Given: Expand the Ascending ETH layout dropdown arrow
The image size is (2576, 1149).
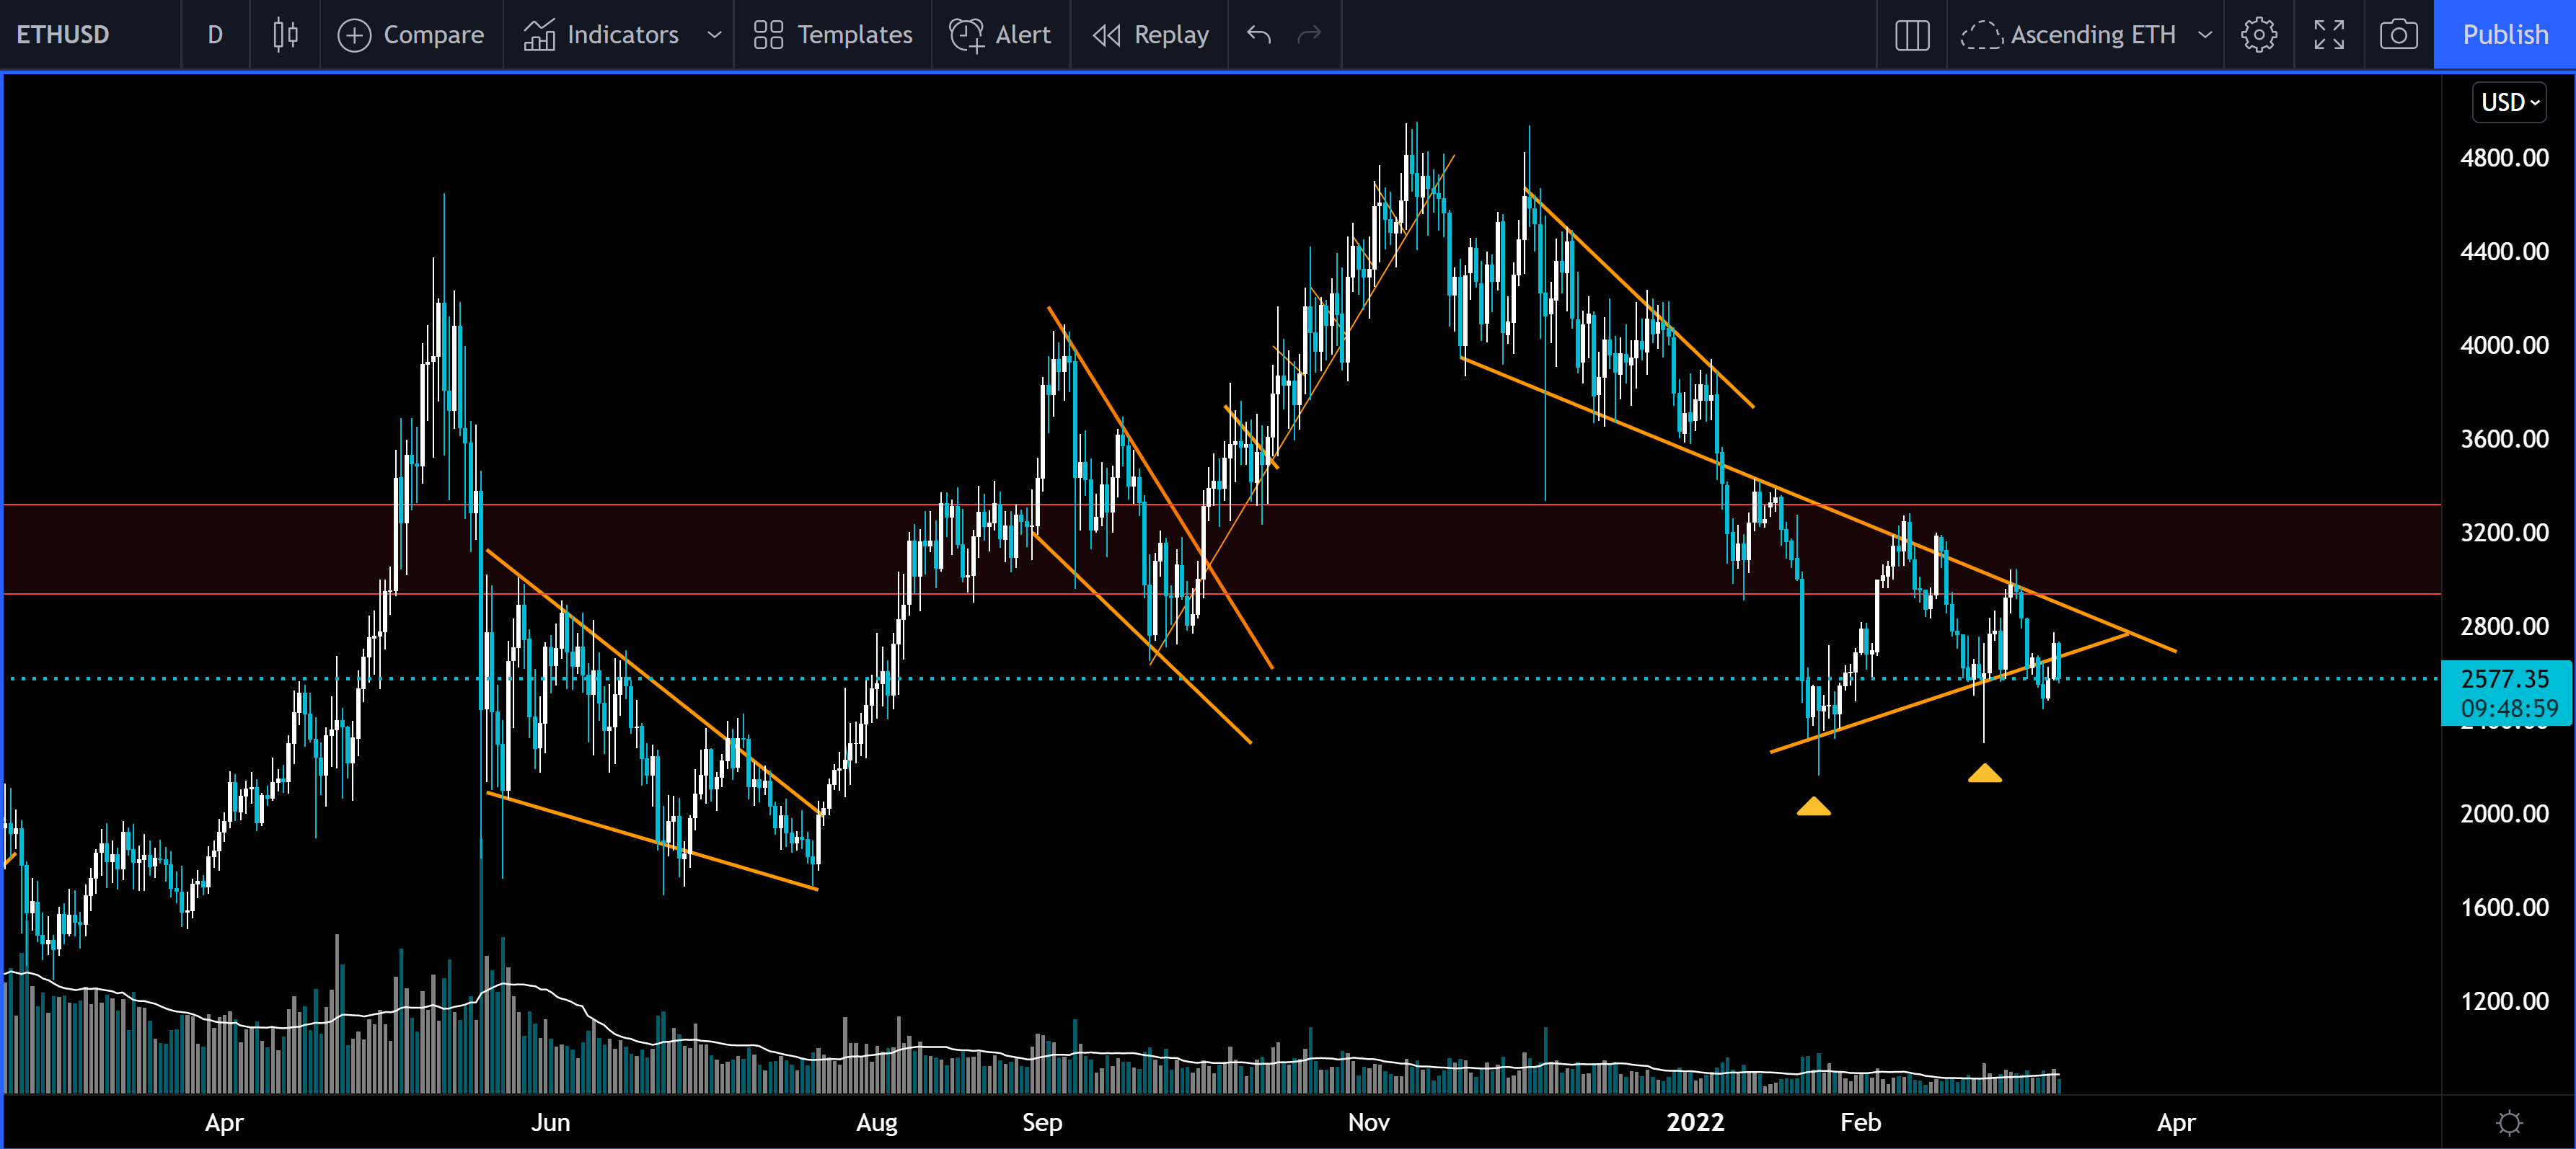Looking at the screenshot, I should point(2204,35).
